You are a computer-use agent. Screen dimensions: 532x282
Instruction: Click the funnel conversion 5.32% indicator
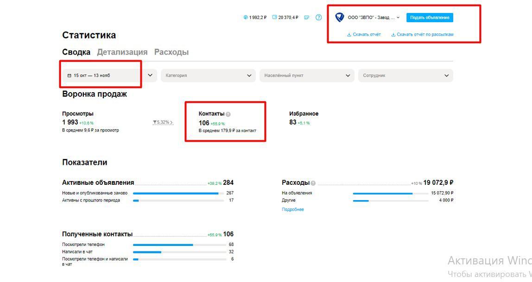point(163,122)
